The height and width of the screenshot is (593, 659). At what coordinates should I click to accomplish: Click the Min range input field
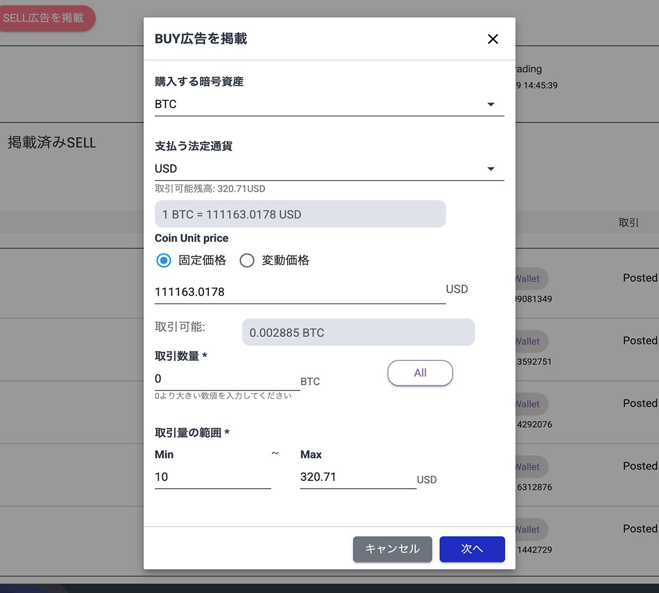tap(213, 477)
